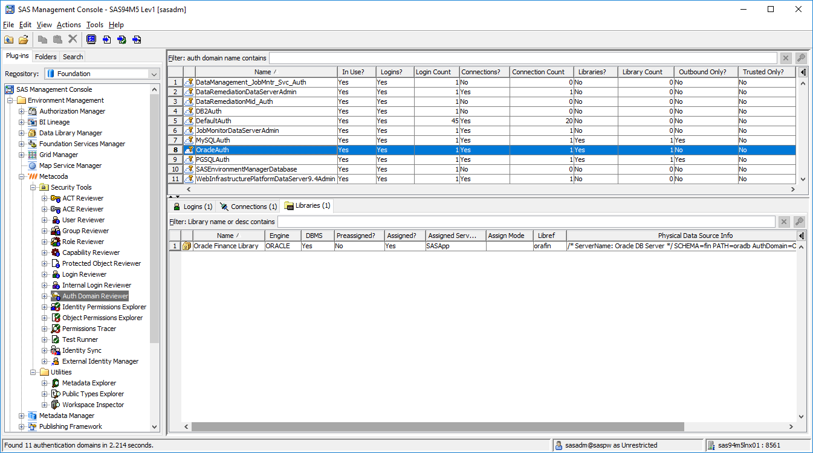This screenshot has width=813, height=453.
Task: Select the MySQLAuth row
Action: (x=482, y=140)
